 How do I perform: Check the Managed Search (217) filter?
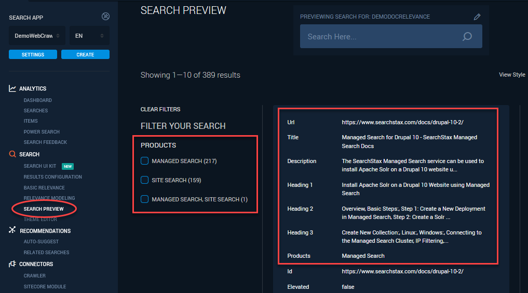pyautogui.click(x=144, y=161)
